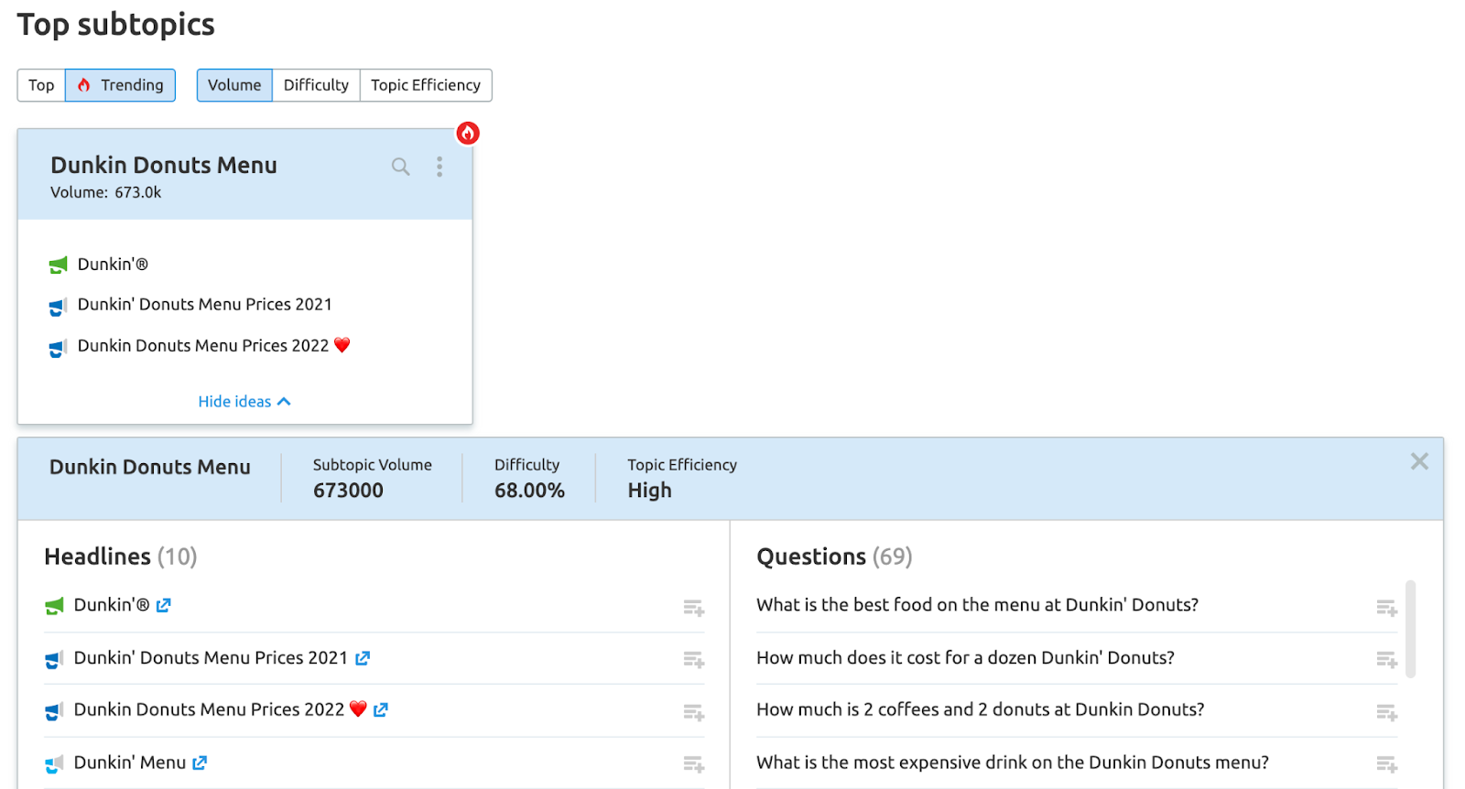Add Menu Prices 2022 headline to list
The image size is (1465, 789).
coord(694,712)
